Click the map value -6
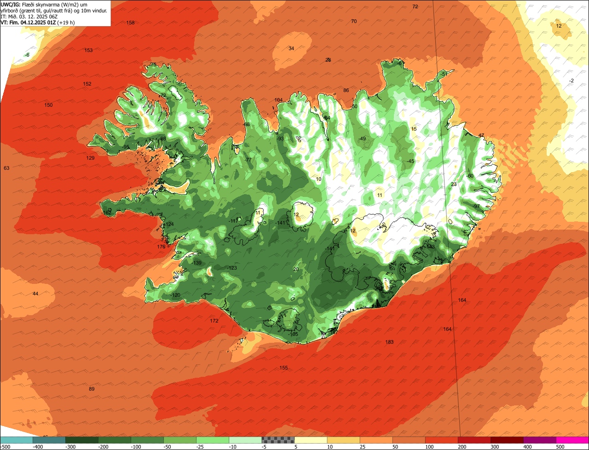This screenshot has width=589, height=450. tap(27, 55)
